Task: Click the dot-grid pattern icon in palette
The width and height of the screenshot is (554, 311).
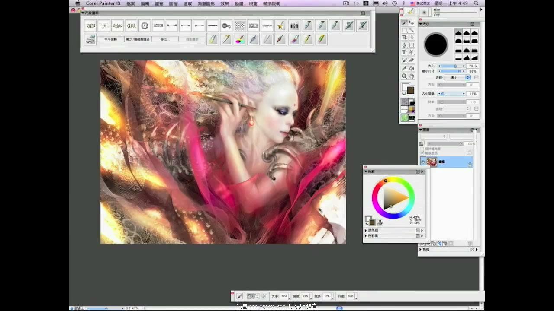Action: [240, 25]
